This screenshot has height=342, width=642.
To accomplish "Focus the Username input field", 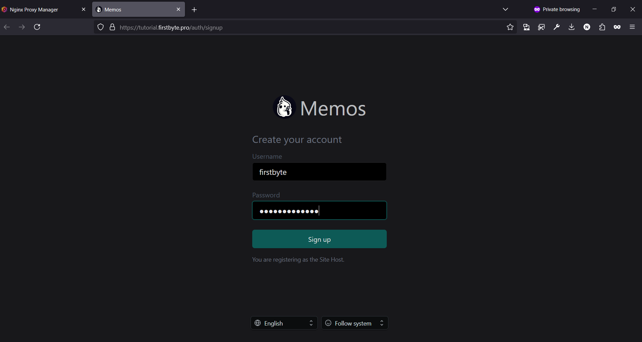I will 319,172.
